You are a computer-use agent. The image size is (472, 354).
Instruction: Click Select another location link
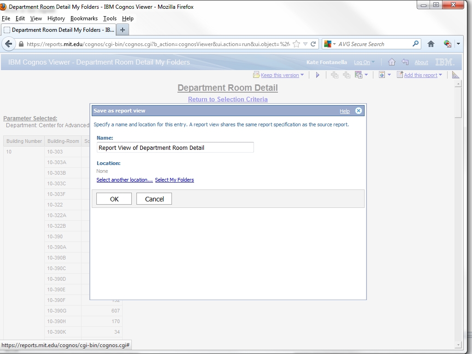(x=124, y=180)
